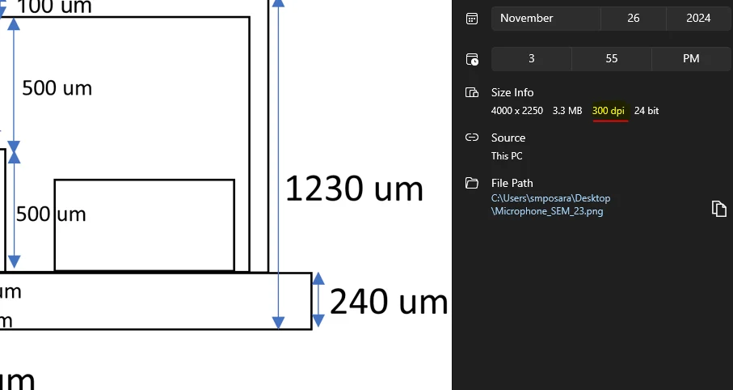Viewport: 733px width, 390px height.
Task: Click the This PC source text
Action: tap(507, 156)
